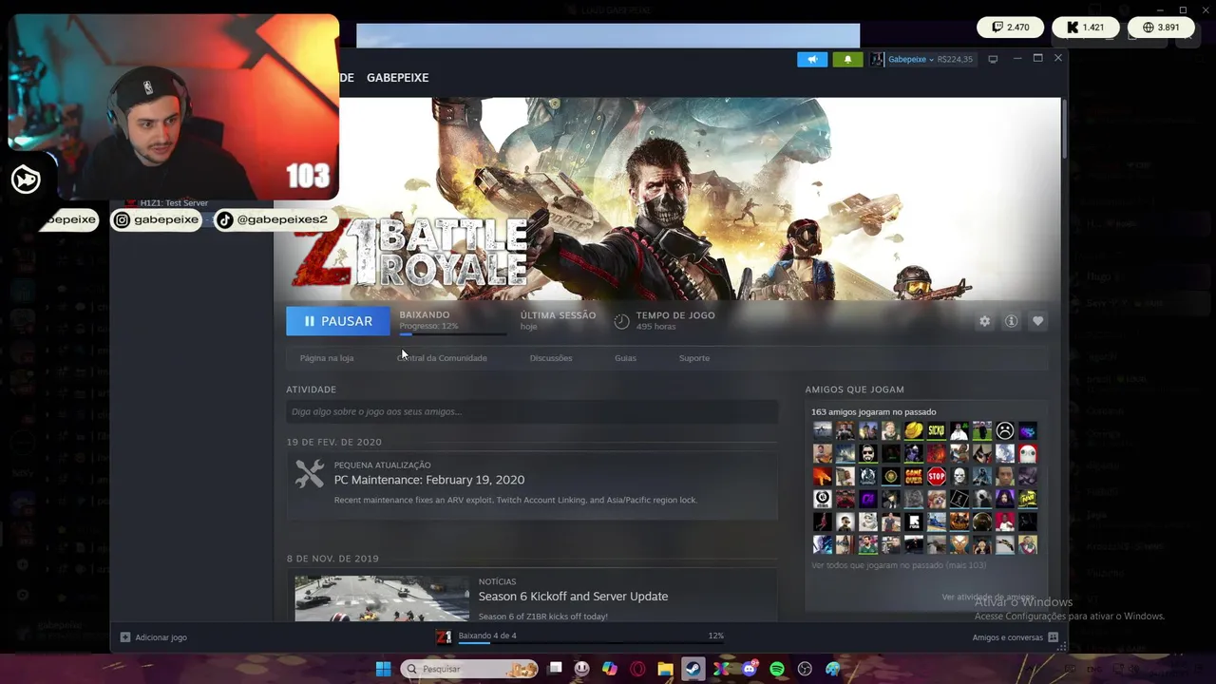Toggle the favorite heart icon

[1037, 321]
